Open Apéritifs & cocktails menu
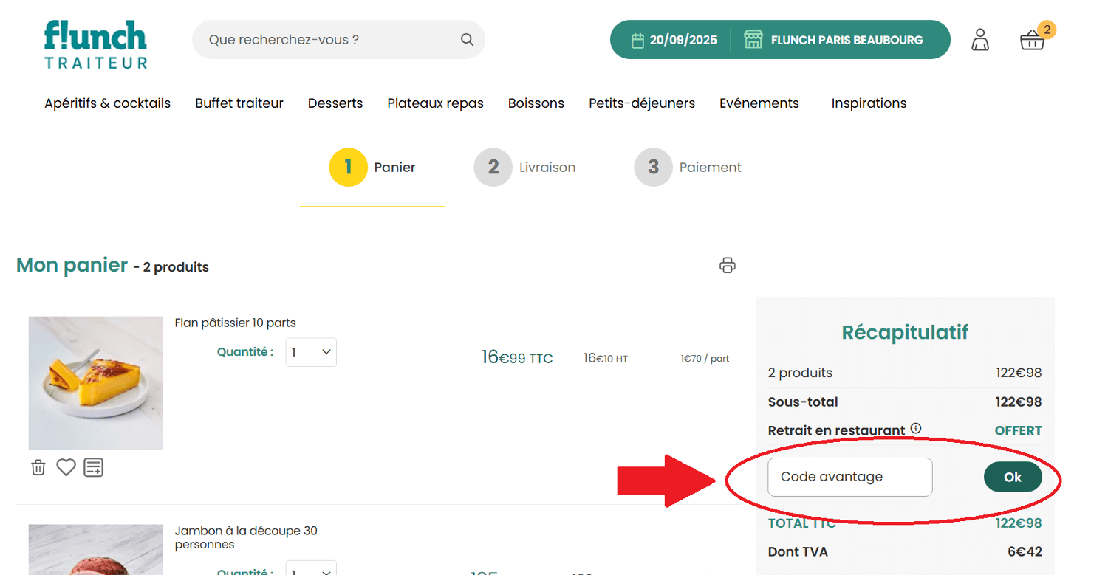The height and width of the screenshot is (575, 1108). tap(107, 103)
